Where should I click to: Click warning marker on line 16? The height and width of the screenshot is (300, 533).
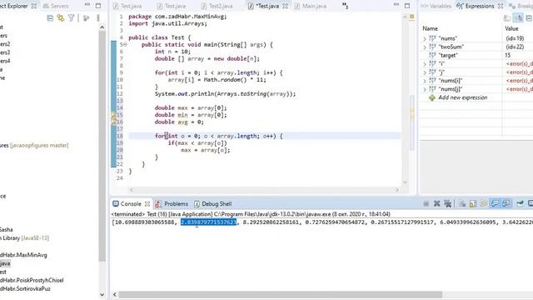point(114,122)
